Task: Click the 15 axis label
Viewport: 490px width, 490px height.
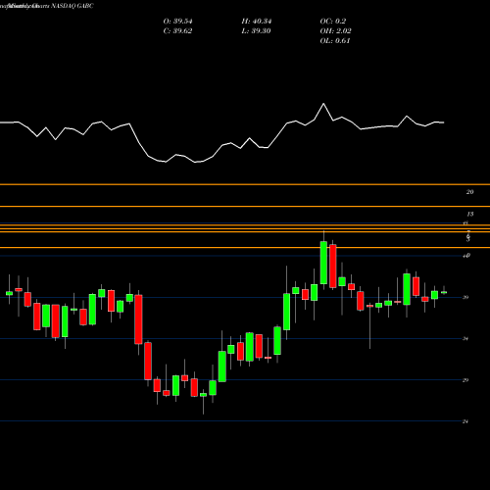Action: tap(469, 215)
